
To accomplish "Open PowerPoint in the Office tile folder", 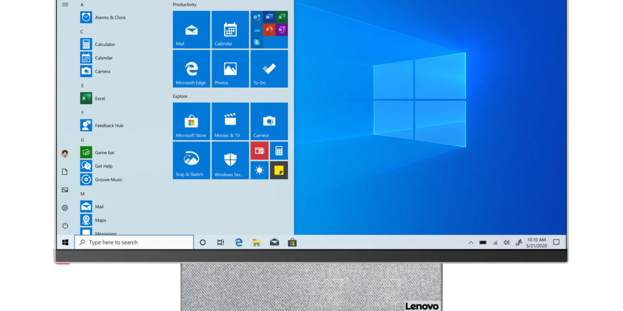I will [269, 30].
